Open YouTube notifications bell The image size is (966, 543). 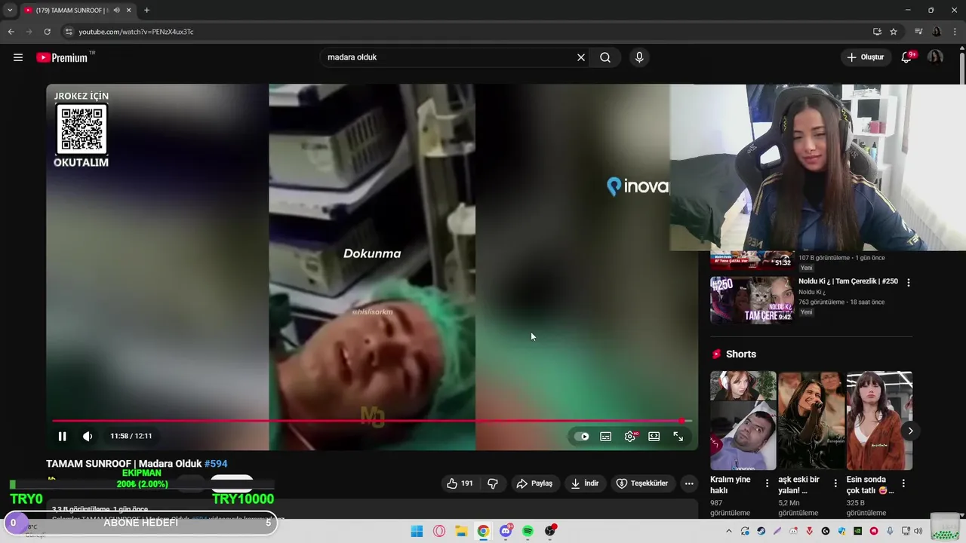pos(906,57)
